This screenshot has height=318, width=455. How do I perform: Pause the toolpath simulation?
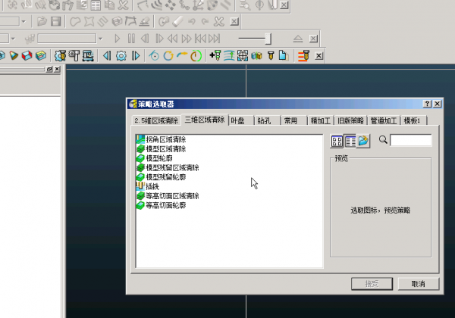(x=131, y=38)
